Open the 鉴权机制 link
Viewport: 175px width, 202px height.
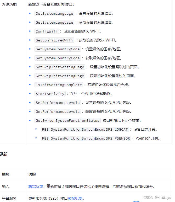coord(75,198)
